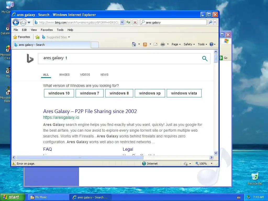
Task: Click the Print printer icon
Action: click(163, 44)
